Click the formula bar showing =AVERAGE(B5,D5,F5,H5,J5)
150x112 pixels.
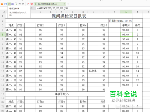coord(92,8)
